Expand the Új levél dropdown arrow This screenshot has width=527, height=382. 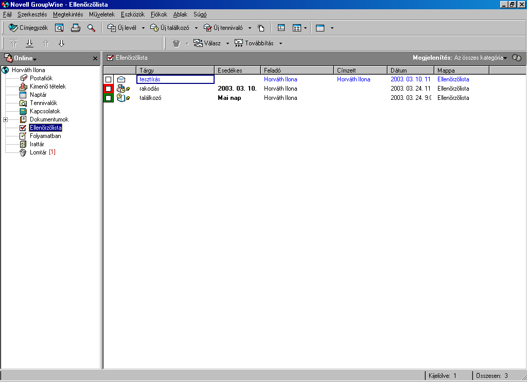(x=143, y=28)
